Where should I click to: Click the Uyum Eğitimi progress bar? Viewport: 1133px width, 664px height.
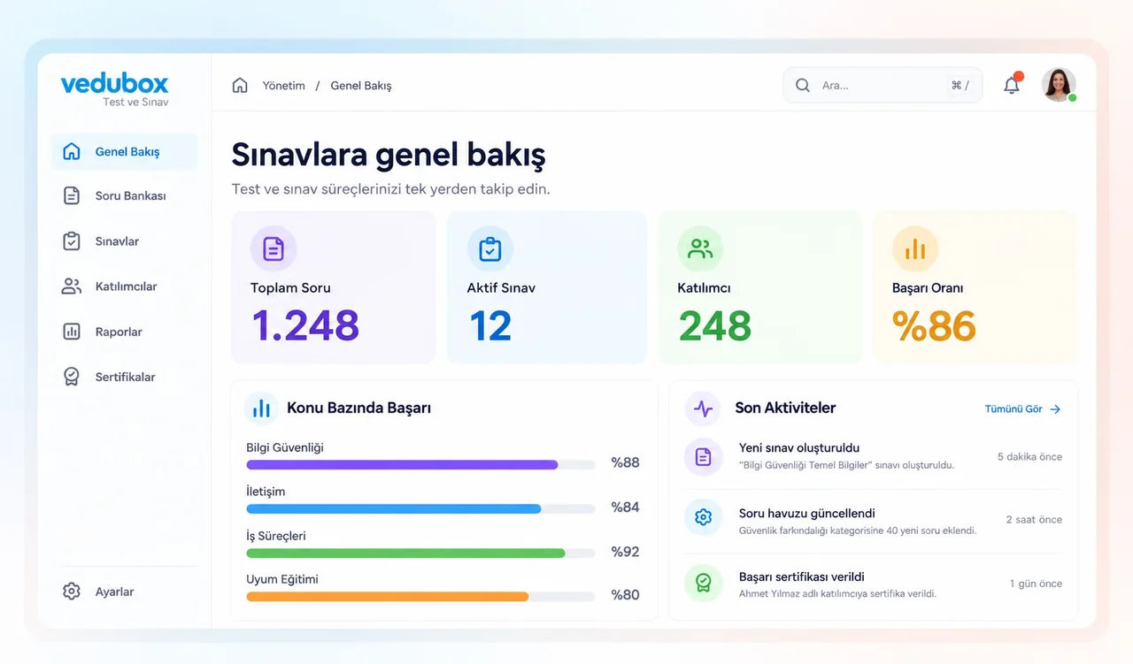420,597
